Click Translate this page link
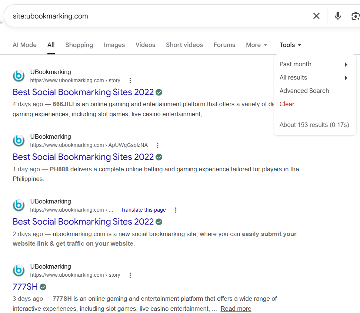 pos(143,210)
